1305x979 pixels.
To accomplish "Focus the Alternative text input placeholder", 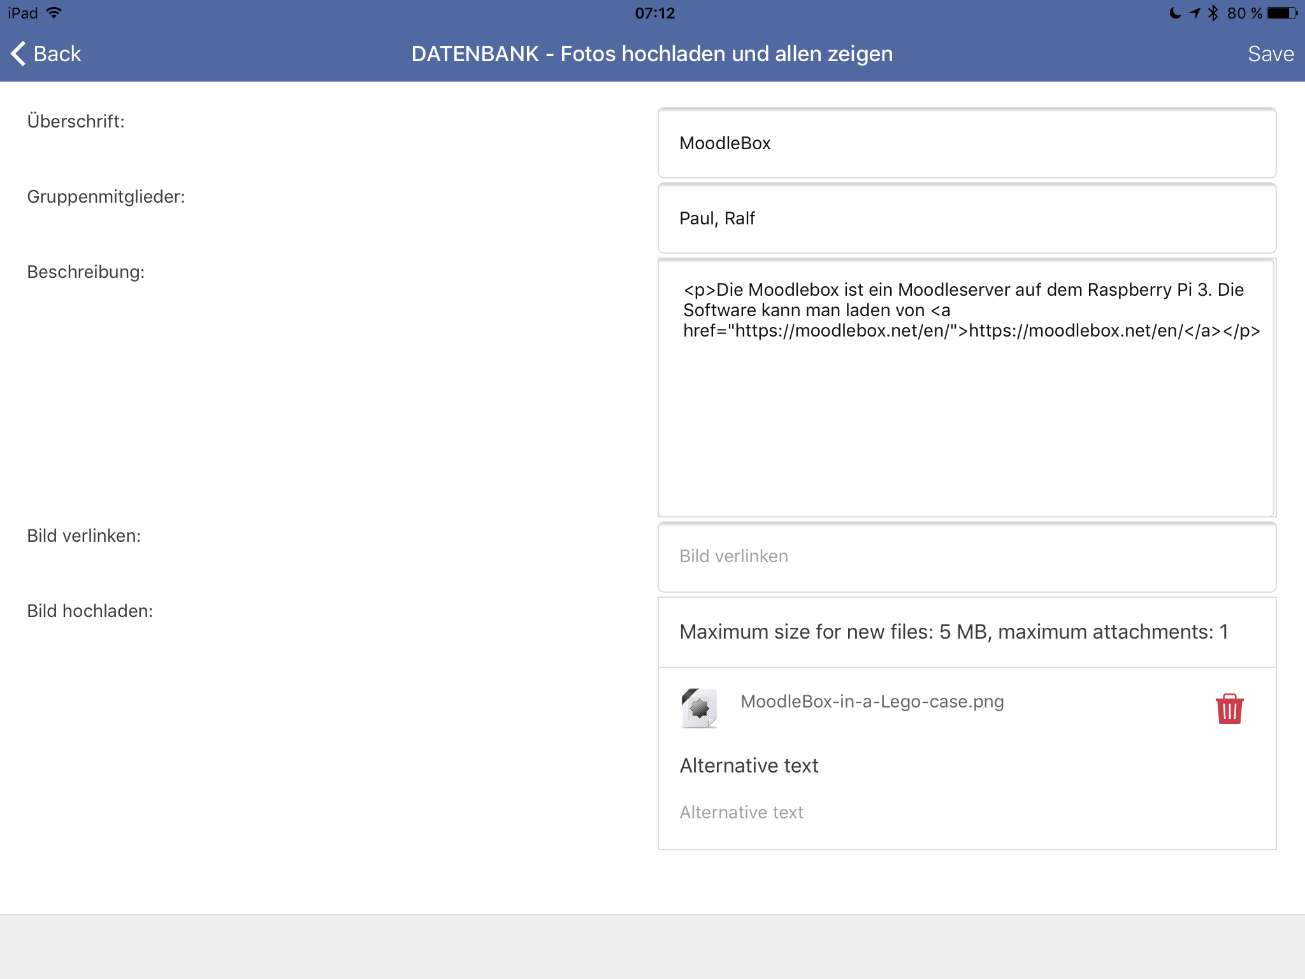I will (741, 812).
